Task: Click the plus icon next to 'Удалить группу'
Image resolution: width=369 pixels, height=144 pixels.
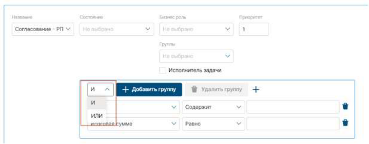Action: click(256, 90)
